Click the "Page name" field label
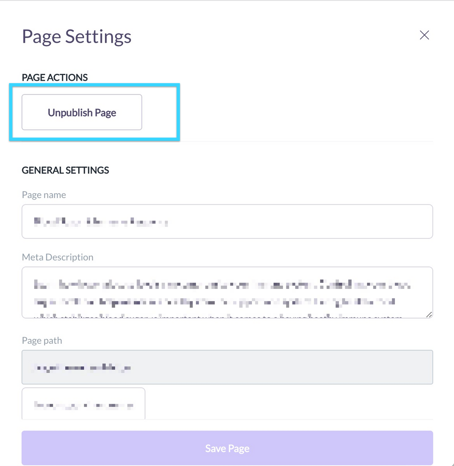 [x=44, y=195]
